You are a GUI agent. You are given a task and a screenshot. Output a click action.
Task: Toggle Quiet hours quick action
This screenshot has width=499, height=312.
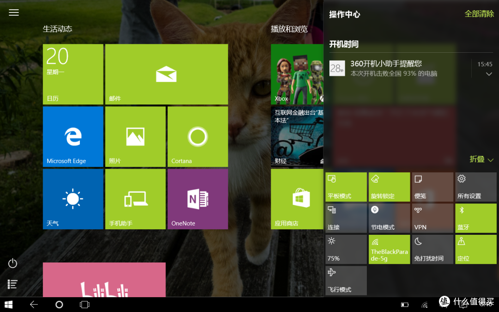(433, 250)
